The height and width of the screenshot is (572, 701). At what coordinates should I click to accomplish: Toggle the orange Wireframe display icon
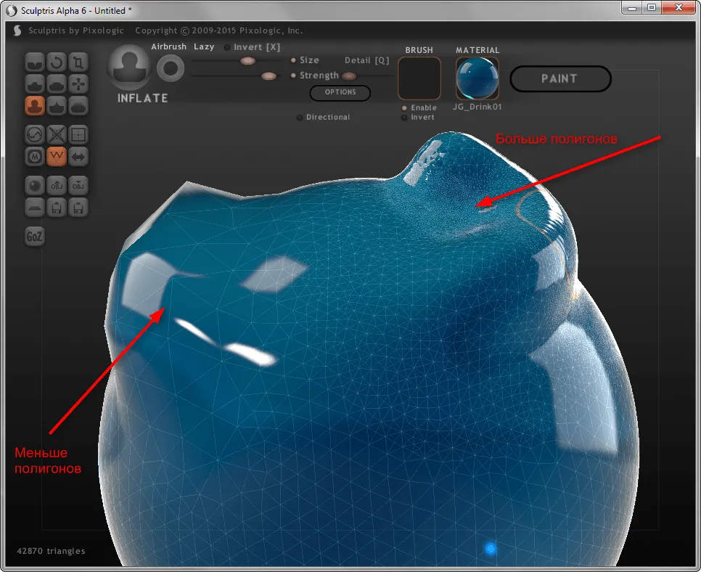57,157
